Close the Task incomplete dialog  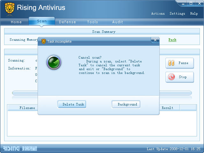(x=155, y=40)
